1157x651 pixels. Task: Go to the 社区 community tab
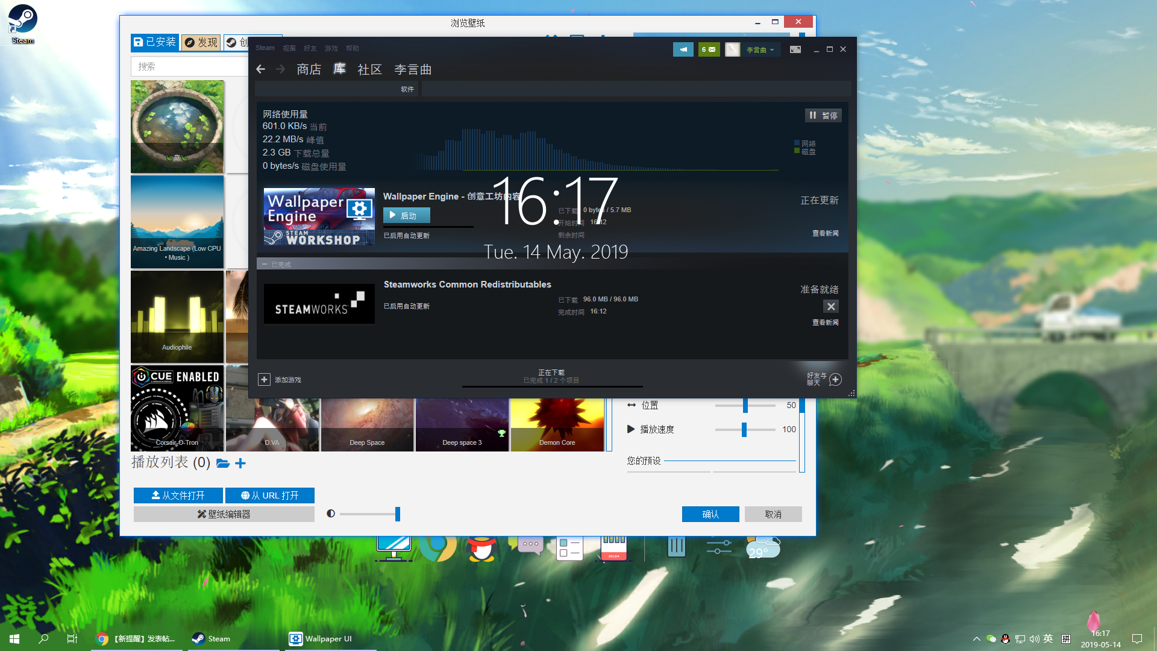click(370, 69)
